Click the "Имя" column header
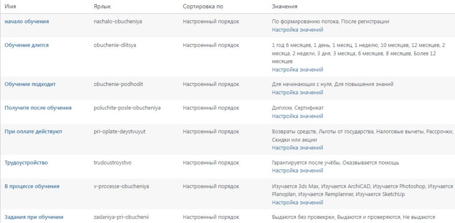 (x=11, y=7)
